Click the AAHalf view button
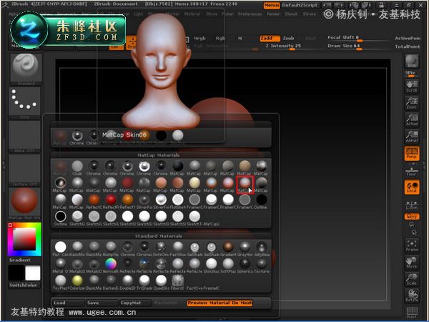Viewport: 429px width, 322px height. 412,137
